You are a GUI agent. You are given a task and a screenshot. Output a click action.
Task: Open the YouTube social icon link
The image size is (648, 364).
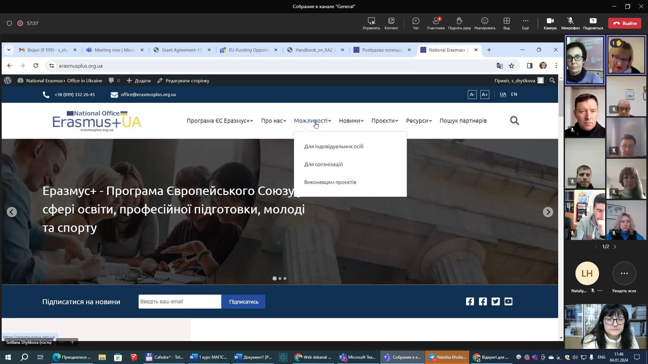click(508, 301)
